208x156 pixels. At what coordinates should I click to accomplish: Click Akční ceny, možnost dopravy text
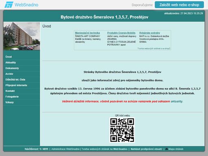(122, 36)
